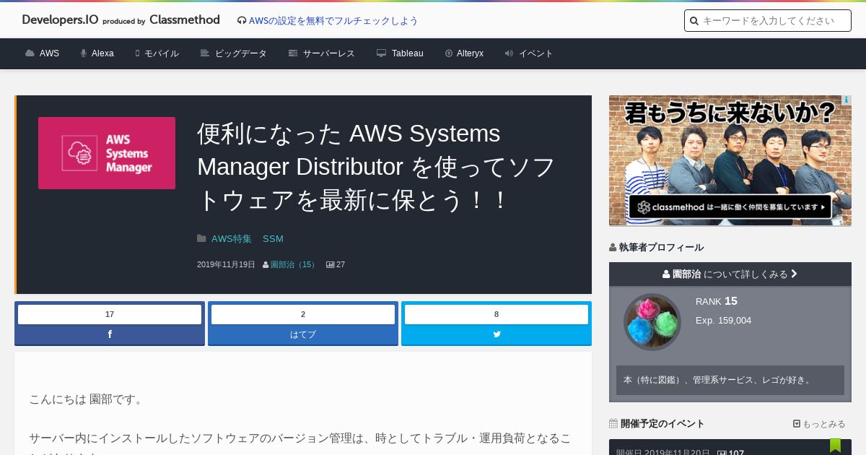The image size is (866, 455).
Task: Open the サーバーレス menu item
Action: tap(328, 53)
